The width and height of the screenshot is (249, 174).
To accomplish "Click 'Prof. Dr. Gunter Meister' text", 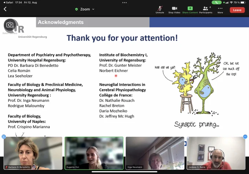I will pos(120,65).
